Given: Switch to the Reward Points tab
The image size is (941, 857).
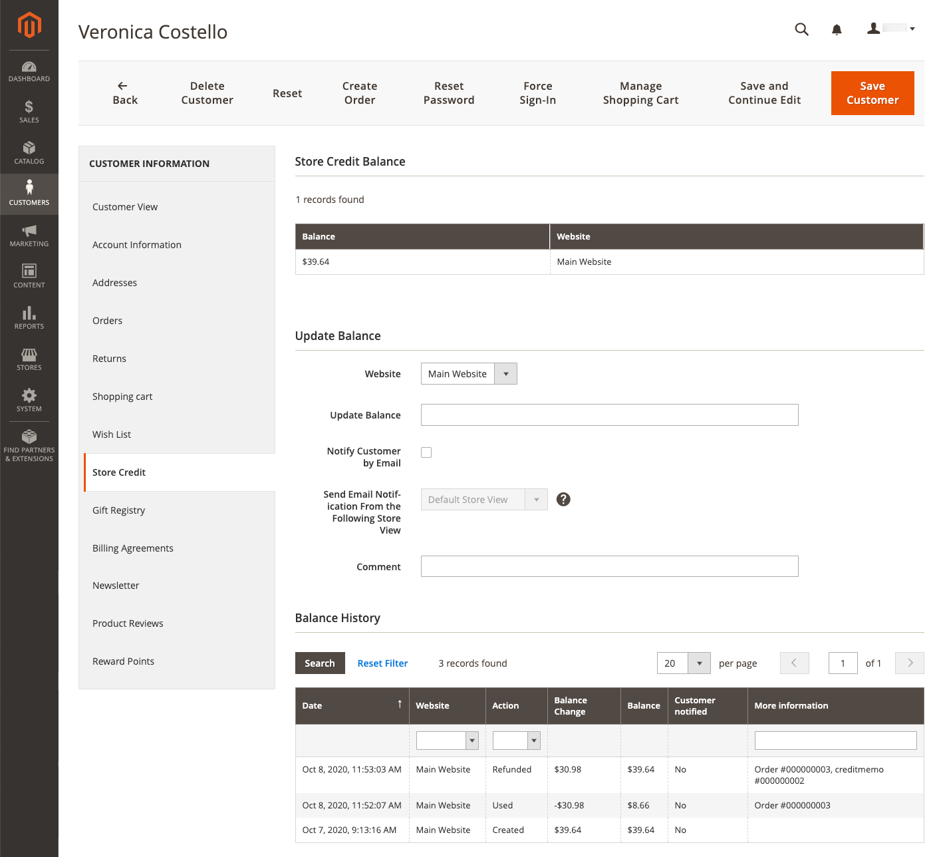Looking at the screenshot, I should pyautogui.click(x=123, y=661).
